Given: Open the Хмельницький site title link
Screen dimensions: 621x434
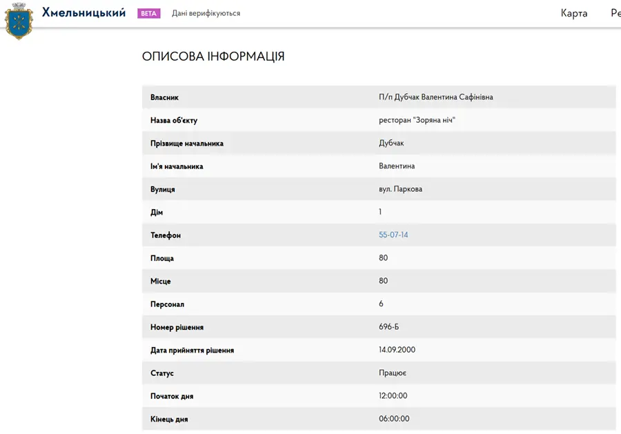Looking at the screenshot, I should click(x=83, y=13).
